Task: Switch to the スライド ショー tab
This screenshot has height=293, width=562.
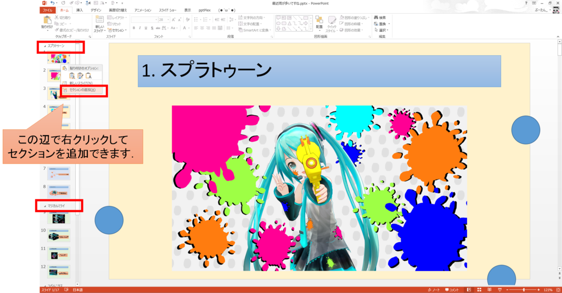Action: coord(168,10)
